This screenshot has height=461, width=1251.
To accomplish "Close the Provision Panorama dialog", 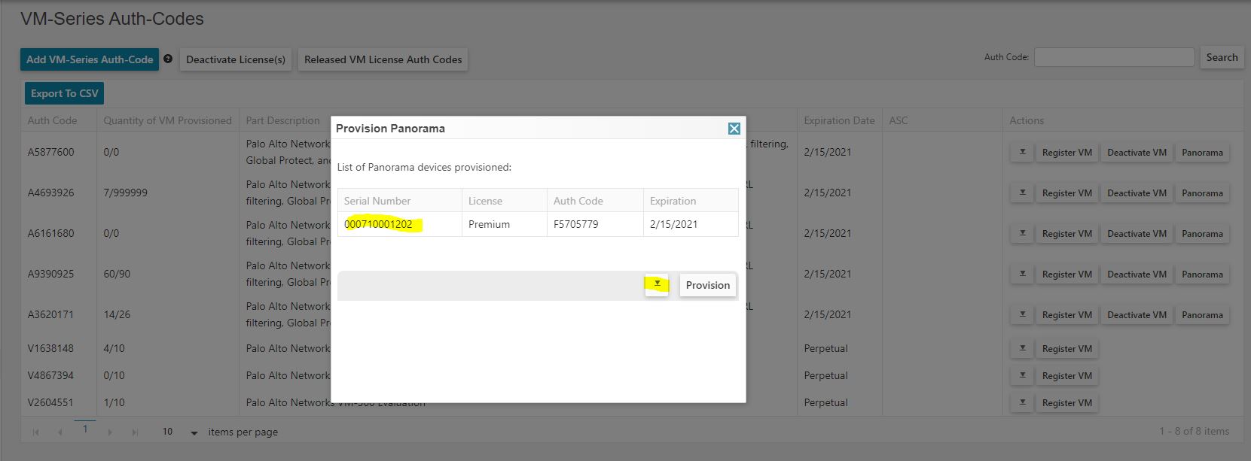I will click(734, 129).
